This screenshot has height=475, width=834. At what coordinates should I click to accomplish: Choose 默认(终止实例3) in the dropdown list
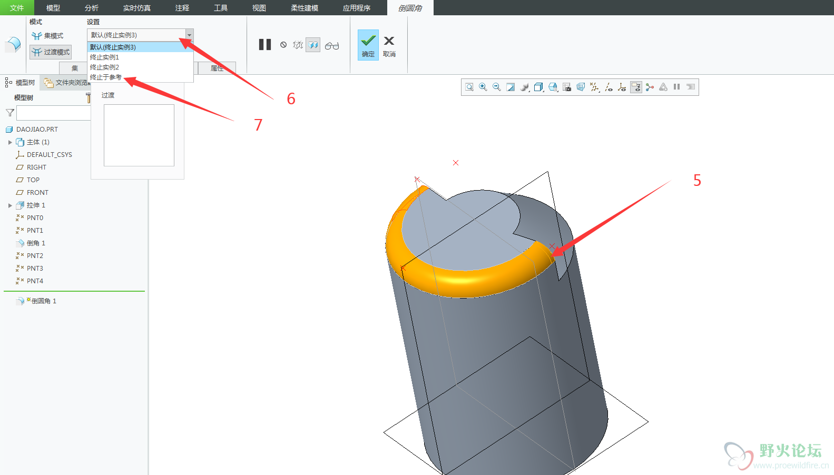pos(140,47)
